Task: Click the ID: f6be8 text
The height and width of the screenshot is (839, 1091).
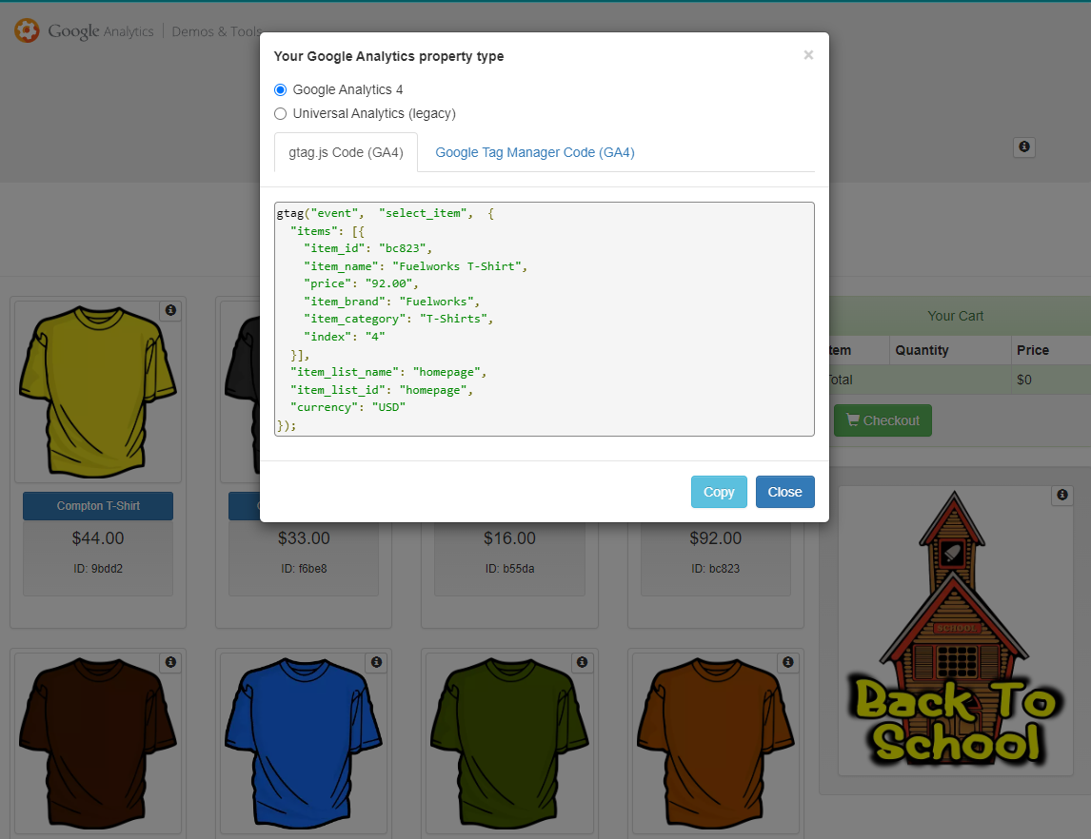Action: [304, 569]
